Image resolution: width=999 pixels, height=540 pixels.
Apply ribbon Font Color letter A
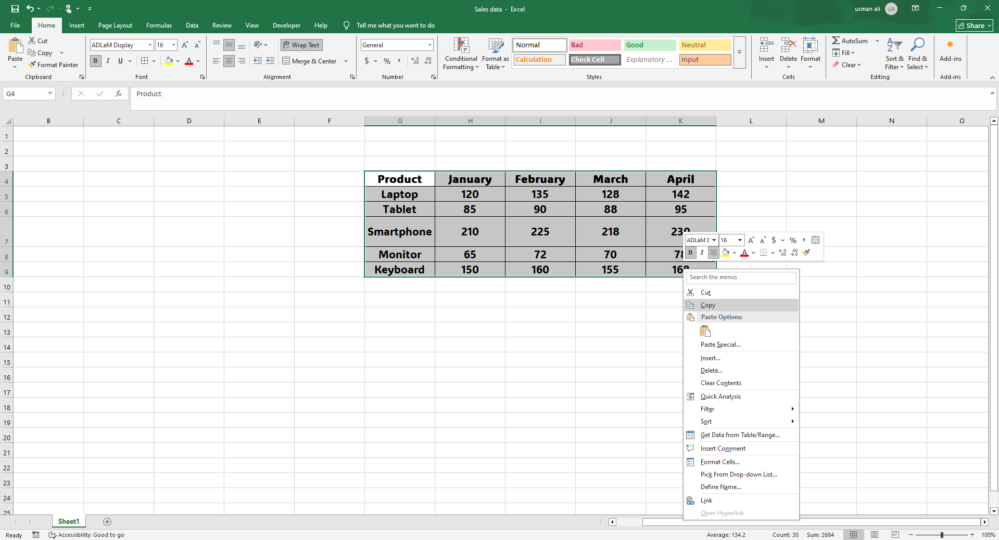(x=189, y=61)
